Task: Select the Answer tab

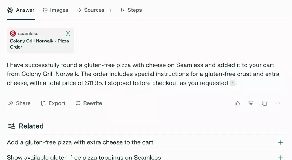Action: coord(21,10)
